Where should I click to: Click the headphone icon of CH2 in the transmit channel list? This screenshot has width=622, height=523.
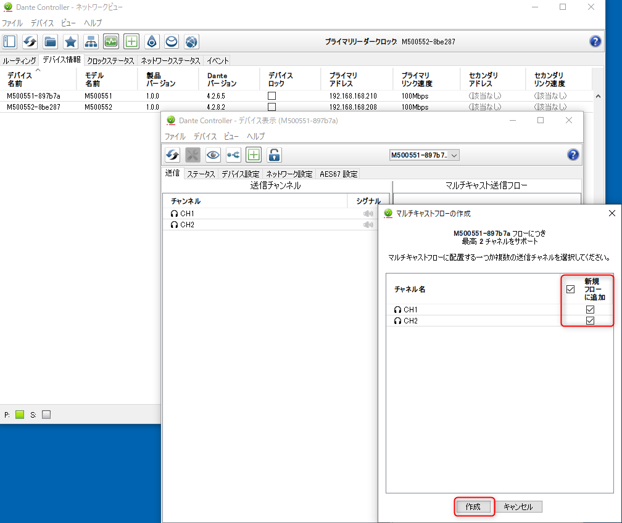coord(174,225)
